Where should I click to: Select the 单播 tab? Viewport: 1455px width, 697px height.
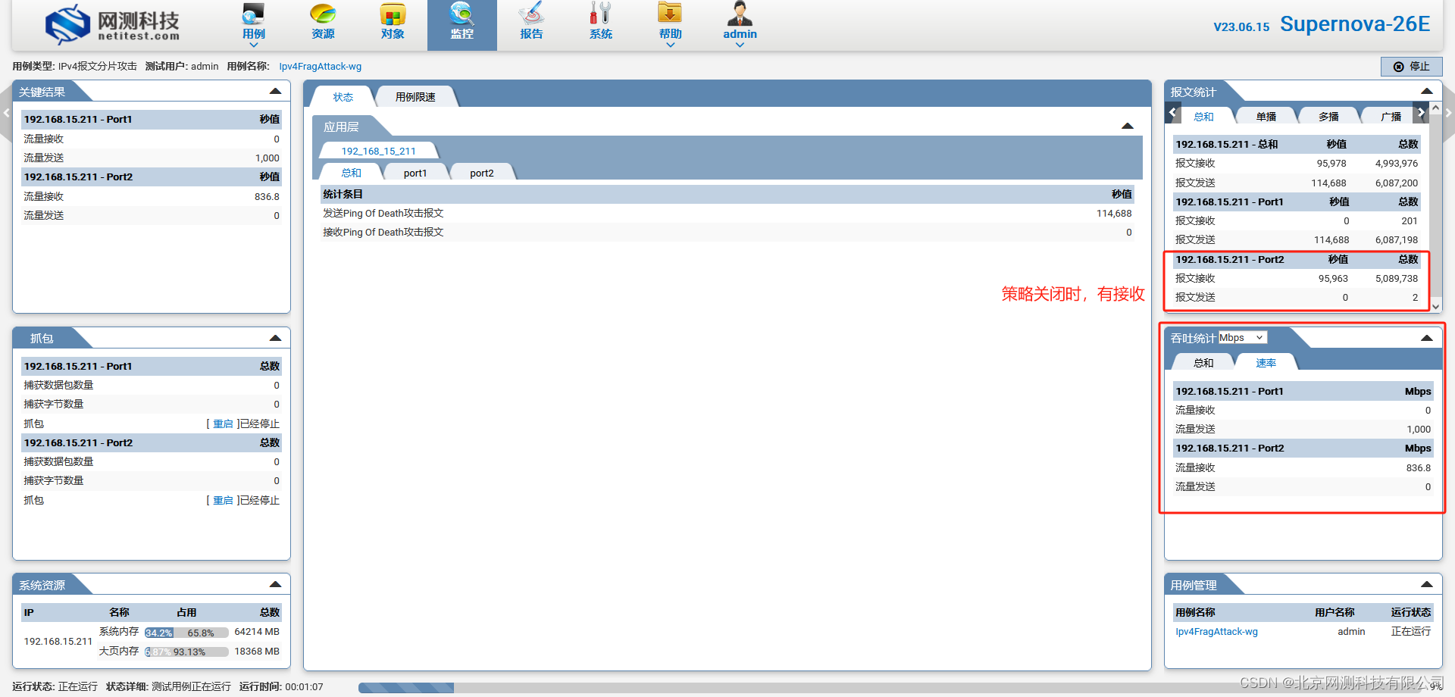(x=1266, y=117)
